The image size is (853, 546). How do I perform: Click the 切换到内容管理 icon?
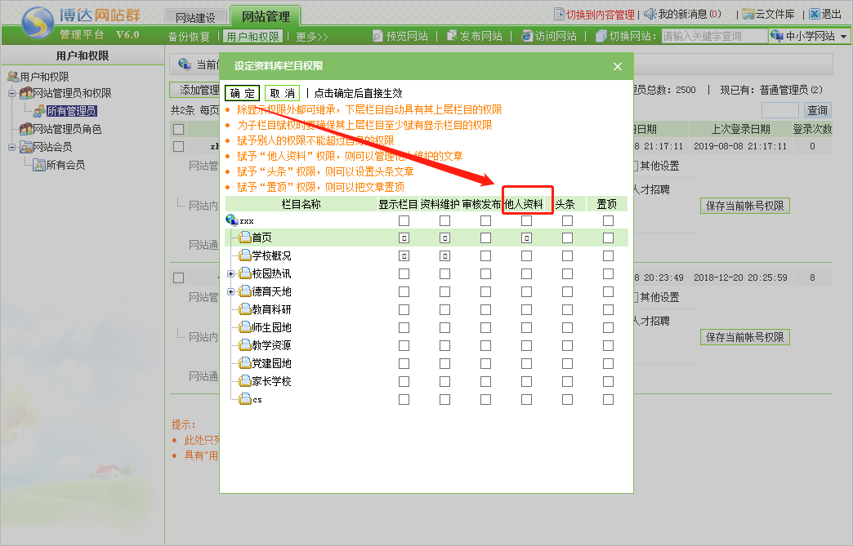[x=559, y=14]
